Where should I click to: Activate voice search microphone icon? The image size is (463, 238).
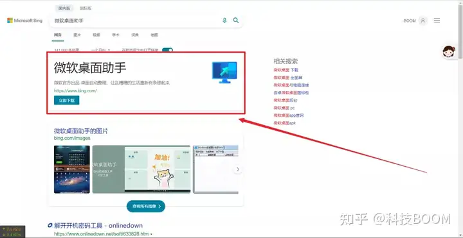click(x=224, y=21)
